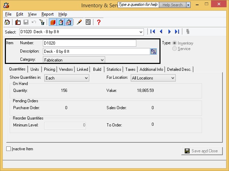Click the on-hand value 18,865.59
229x171 pixels.
coord(145,91)
